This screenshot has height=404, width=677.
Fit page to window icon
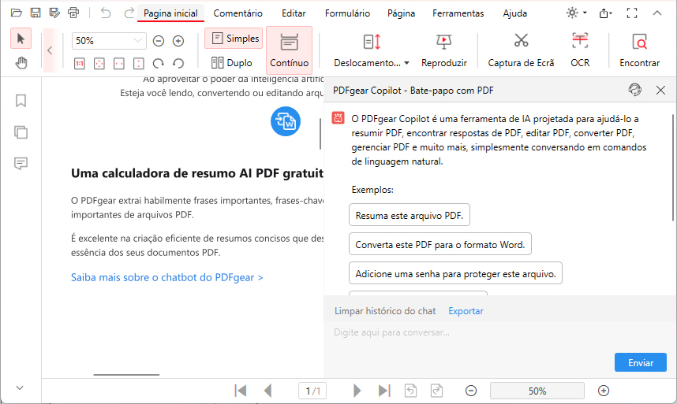(99, 64)
